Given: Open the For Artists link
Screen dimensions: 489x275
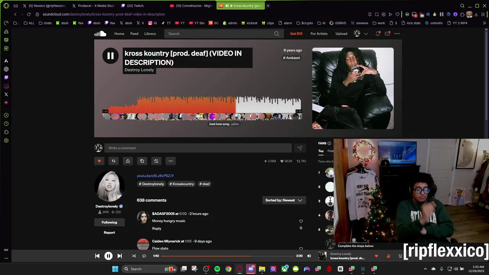Looking at the screenshot, I should click(x=319, y=34).
